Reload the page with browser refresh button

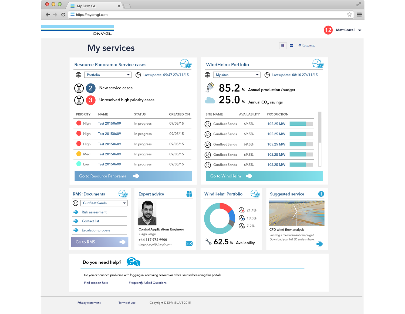point(63,15)
